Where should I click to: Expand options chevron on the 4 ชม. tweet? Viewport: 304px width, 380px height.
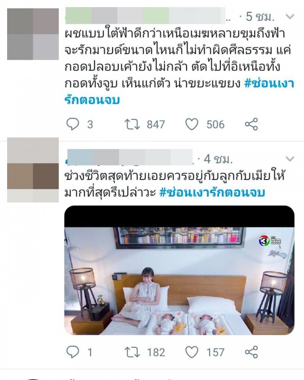click(x=290, y=159)
